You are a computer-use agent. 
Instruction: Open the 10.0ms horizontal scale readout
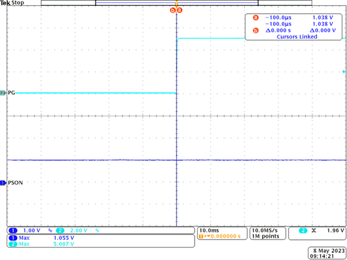coord(206,231)
